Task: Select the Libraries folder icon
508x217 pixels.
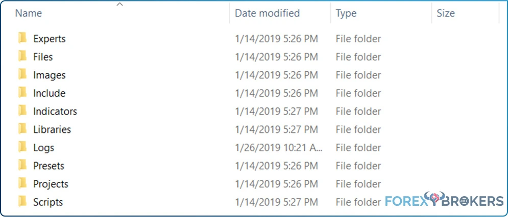Action: click(22, 129)
